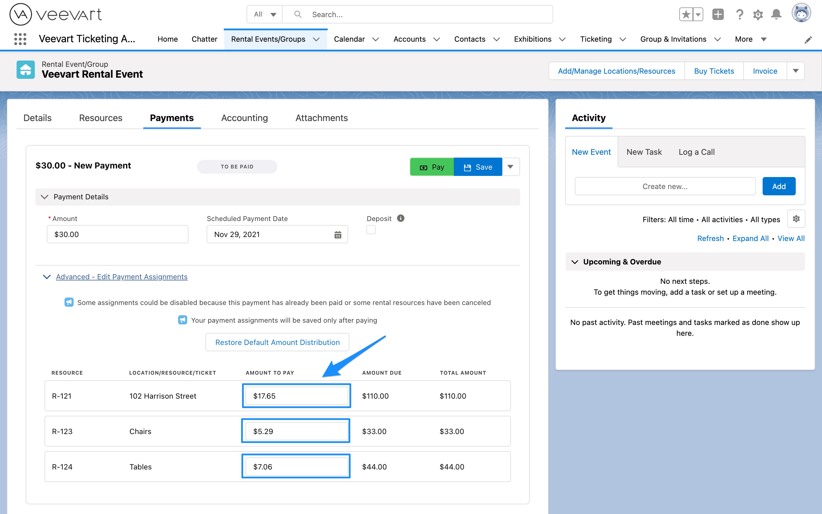The image size is (822, 514).
Task: Open the notifications bell
Action: click(776, 14)
